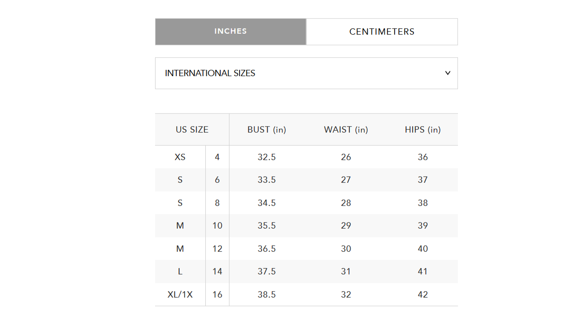Click bust value 38.5
This screenshot has width=571, height=315.
pos(267,295)
